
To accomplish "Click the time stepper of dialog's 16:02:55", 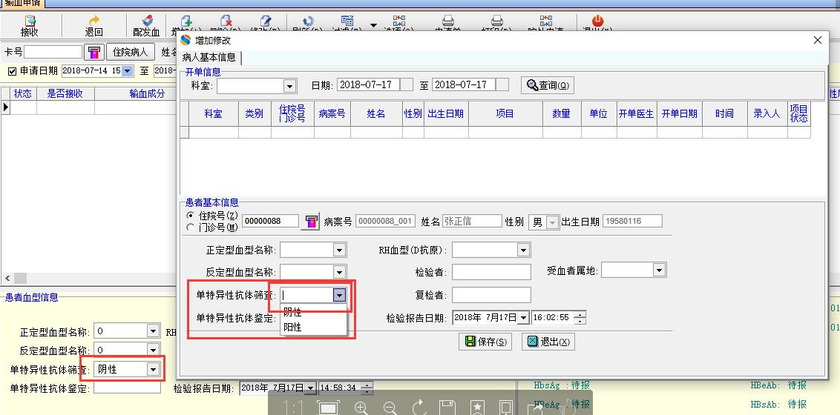I will tap(580, 318).
